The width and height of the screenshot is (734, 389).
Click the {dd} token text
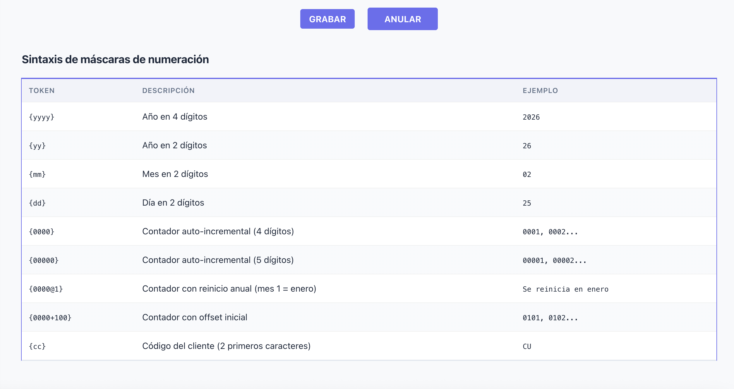pyautogui.click(x=37, y=203)
